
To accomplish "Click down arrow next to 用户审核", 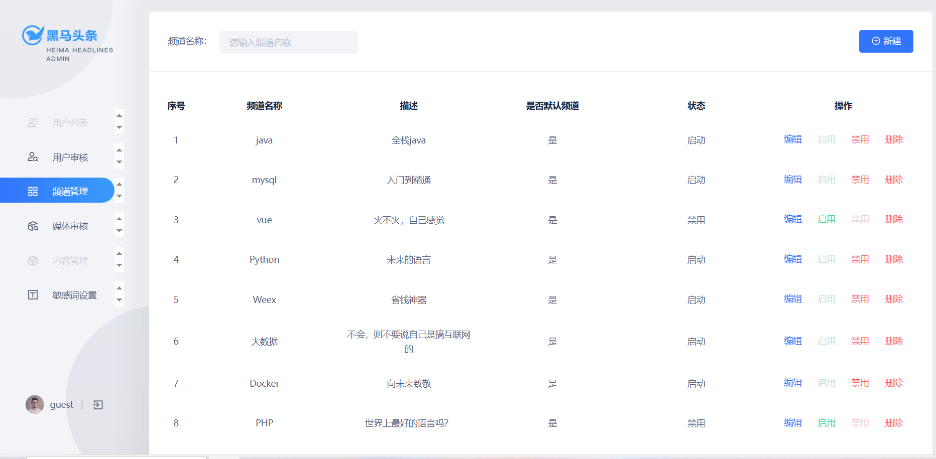I will (119, 162).
